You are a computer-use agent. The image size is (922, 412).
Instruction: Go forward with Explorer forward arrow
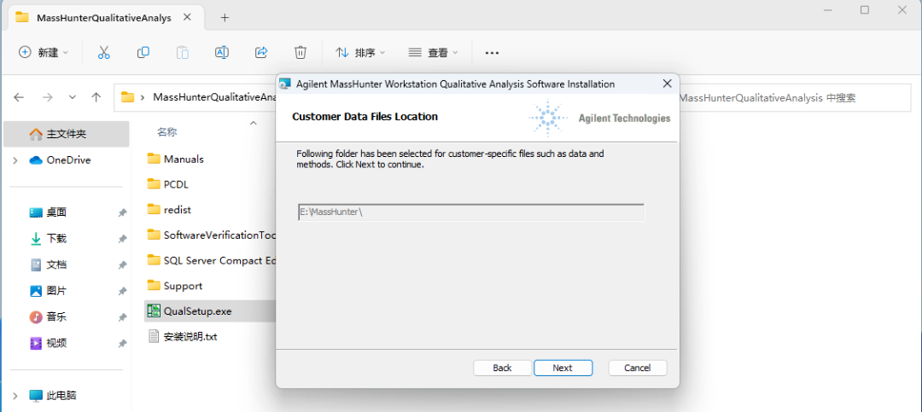(48, 97)
